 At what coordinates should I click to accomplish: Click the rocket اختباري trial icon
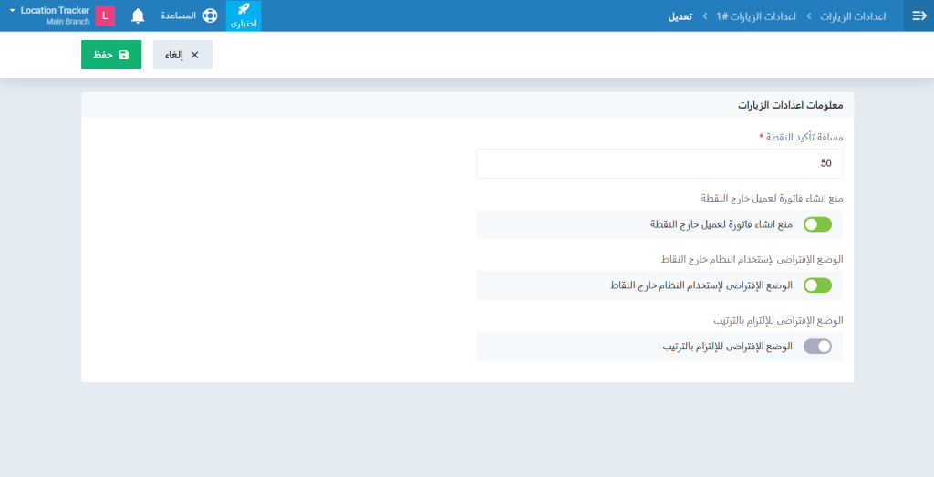click(244, 16)
